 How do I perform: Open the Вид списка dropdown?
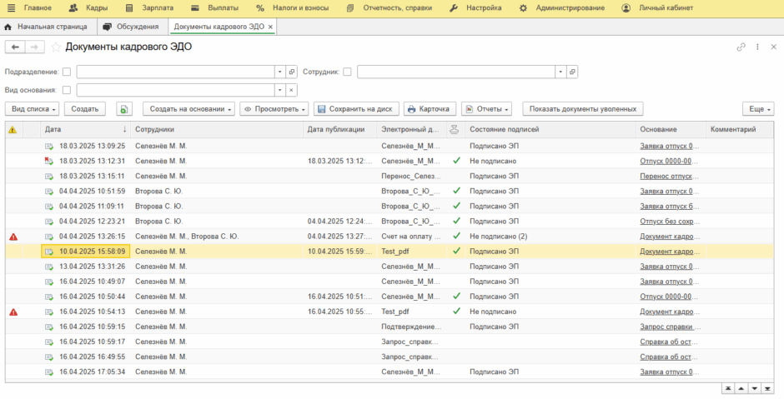click(32, 109)
